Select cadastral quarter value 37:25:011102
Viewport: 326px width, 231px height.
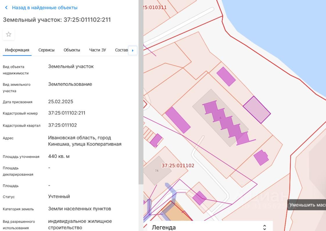pyautogui.click(x=62, y=125)
